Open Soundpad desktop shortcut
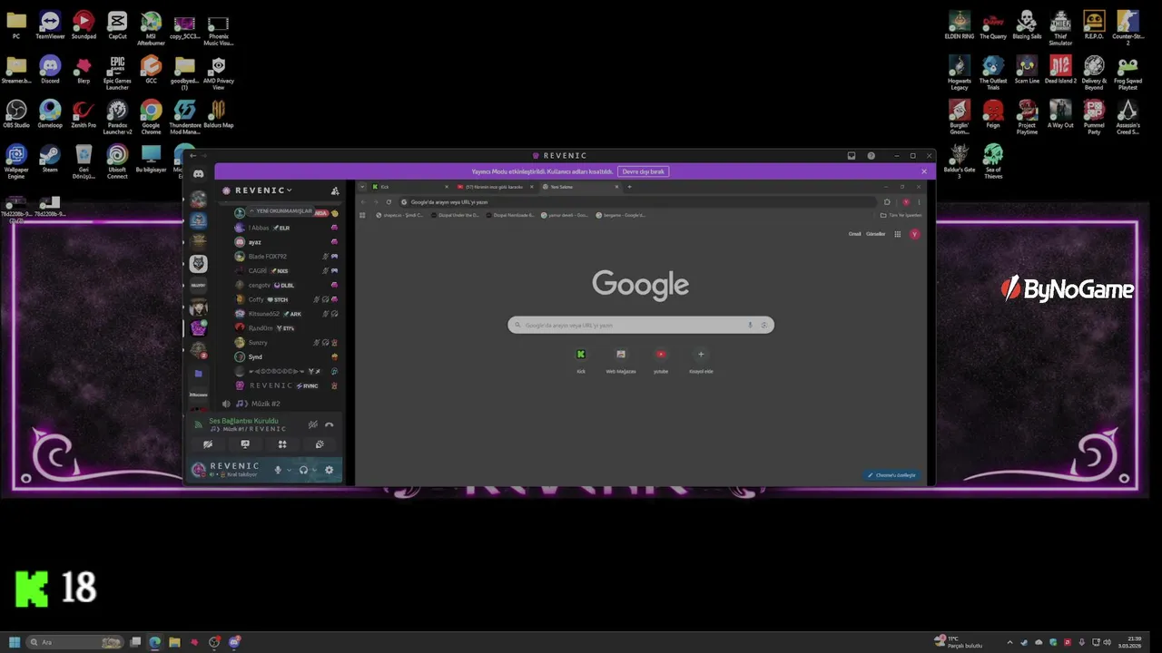The image size is (1162, 653). point(84,25)
